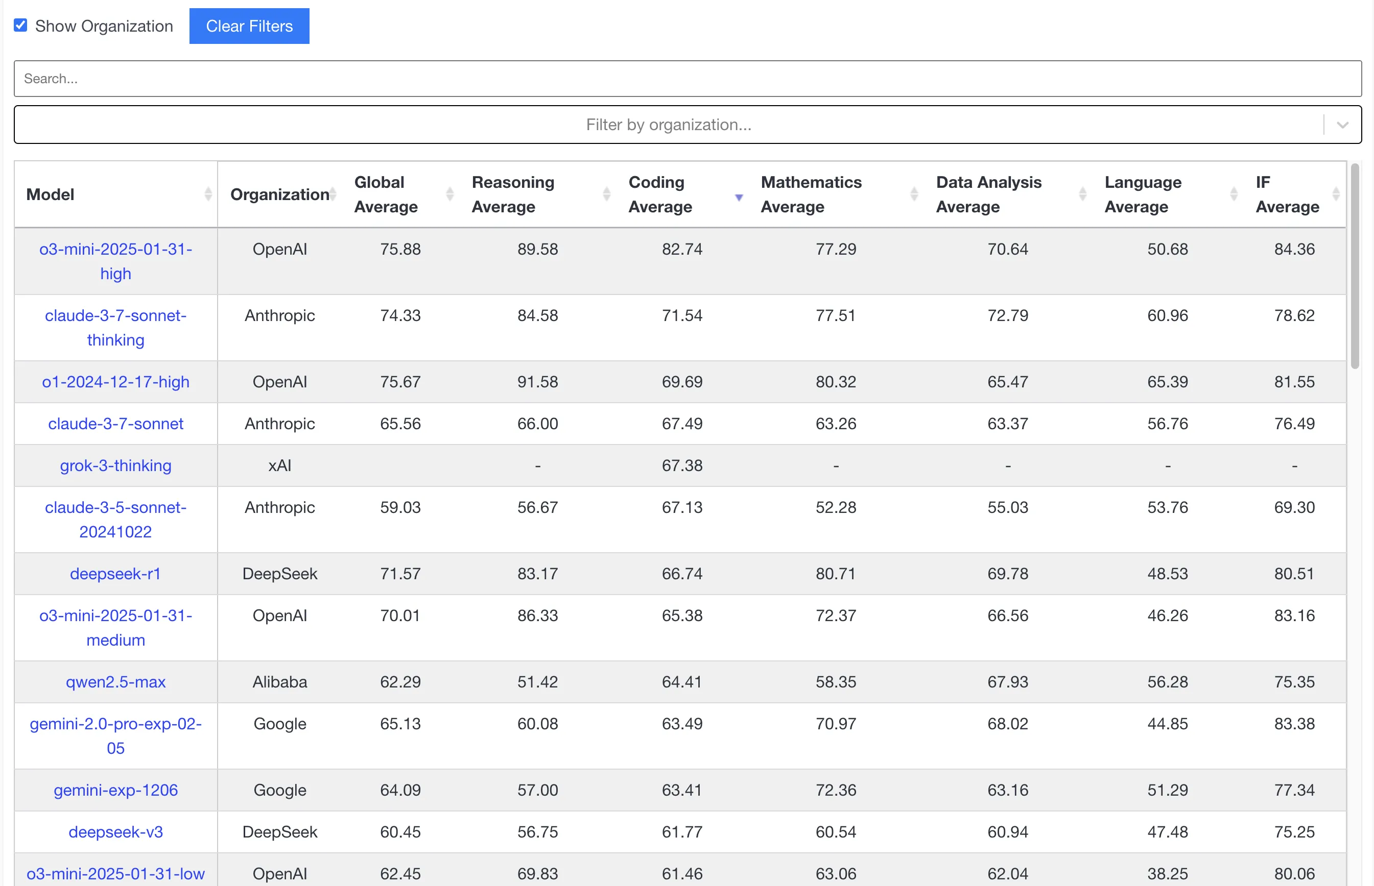Open o1-2024-12-17-high model link

click(116, 381)
